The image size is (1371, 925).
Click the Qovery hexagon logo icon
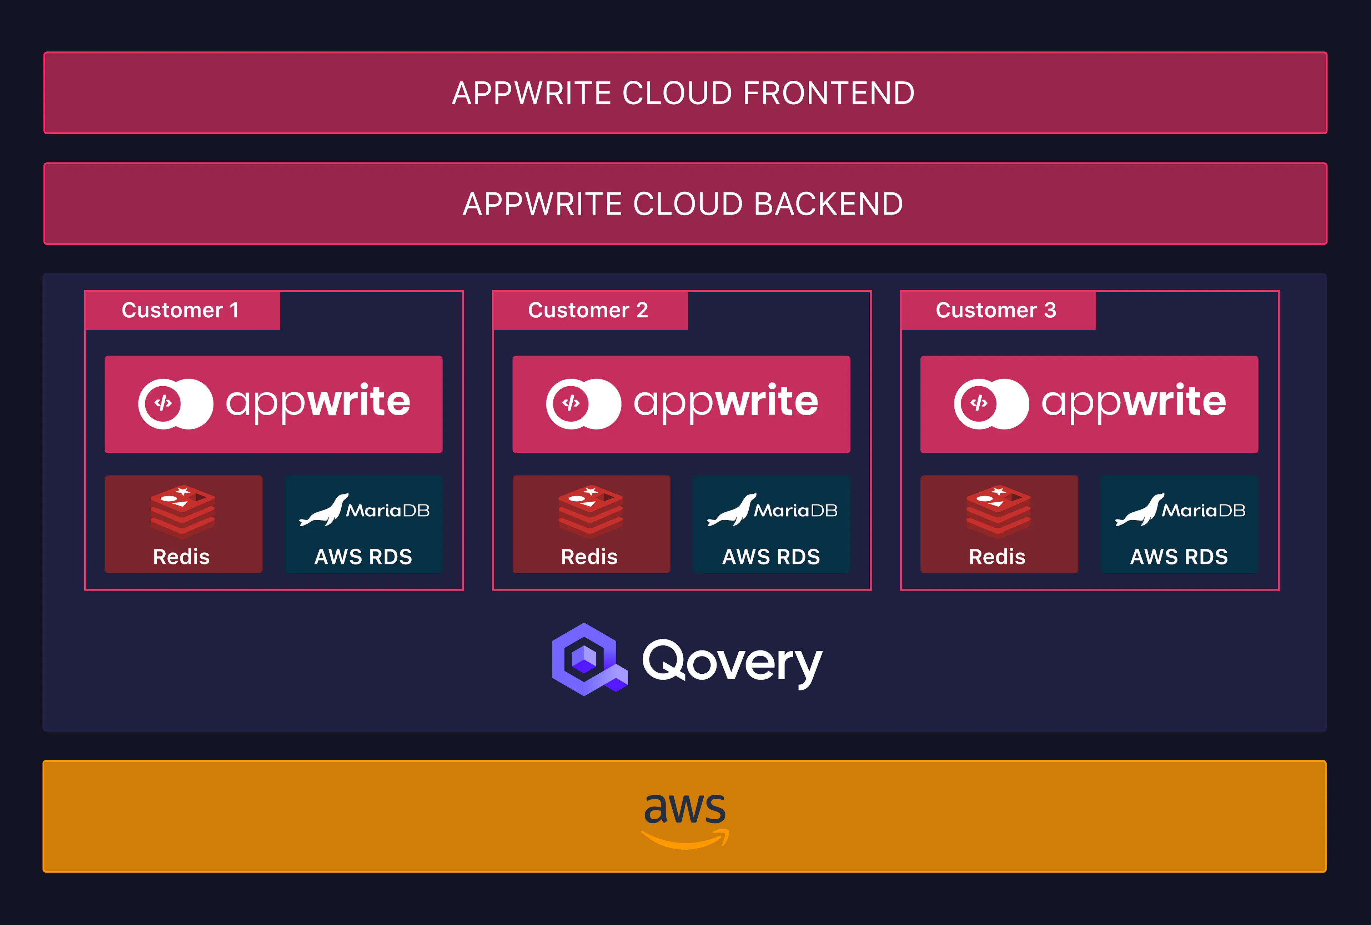590,659
